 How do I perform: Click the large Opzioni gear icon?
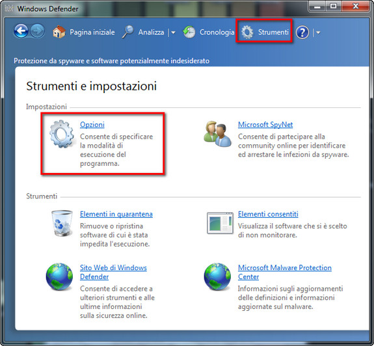(x=62, y=134)
